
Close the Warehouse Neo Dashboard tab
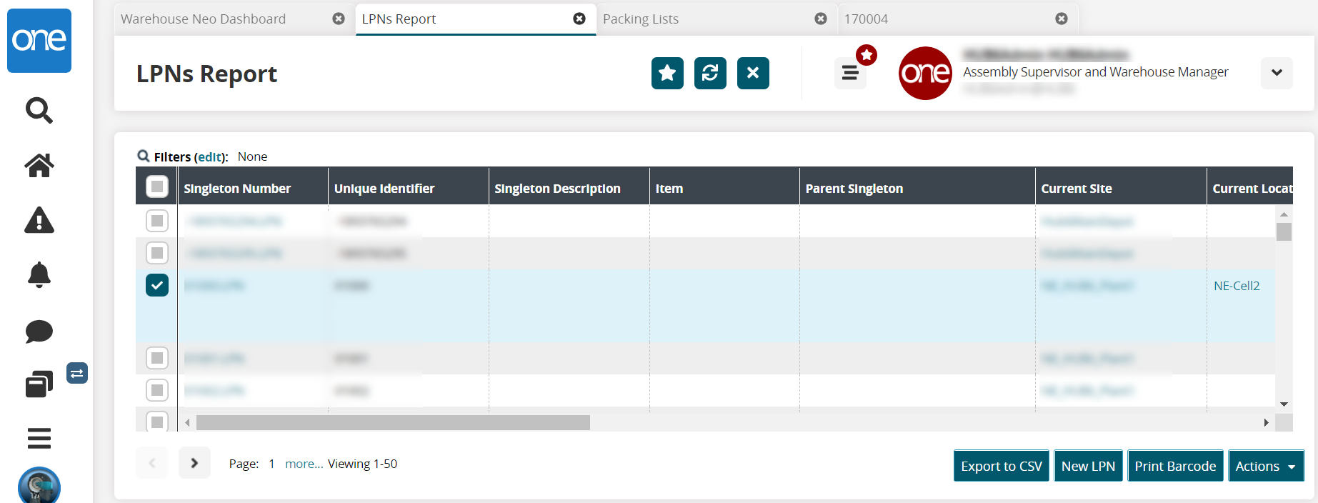[339, 19]
